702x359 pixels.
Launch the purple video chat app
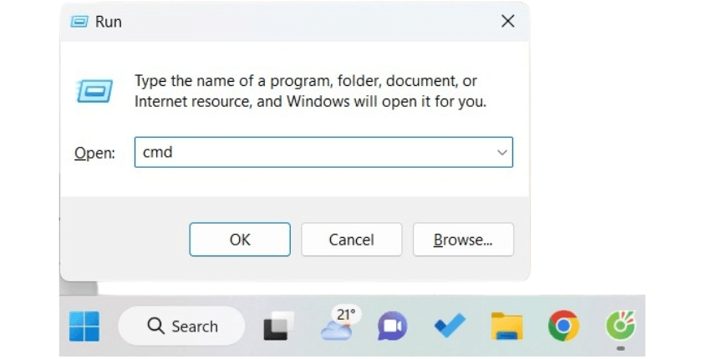click(x=392, y=326)
